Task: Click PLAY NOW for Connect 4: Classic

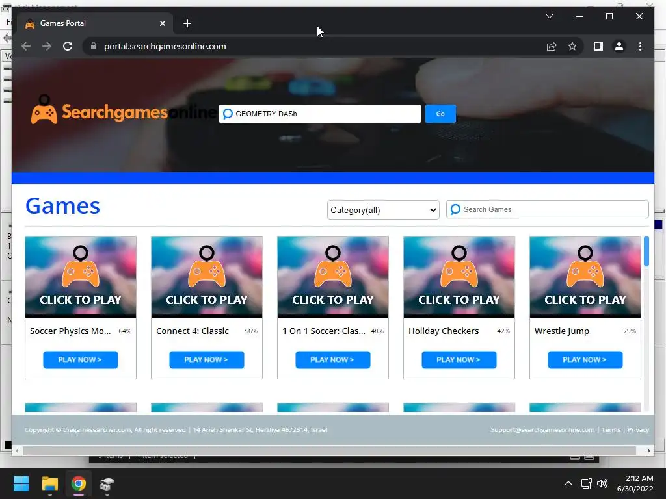Action: (x=206, y=360)
